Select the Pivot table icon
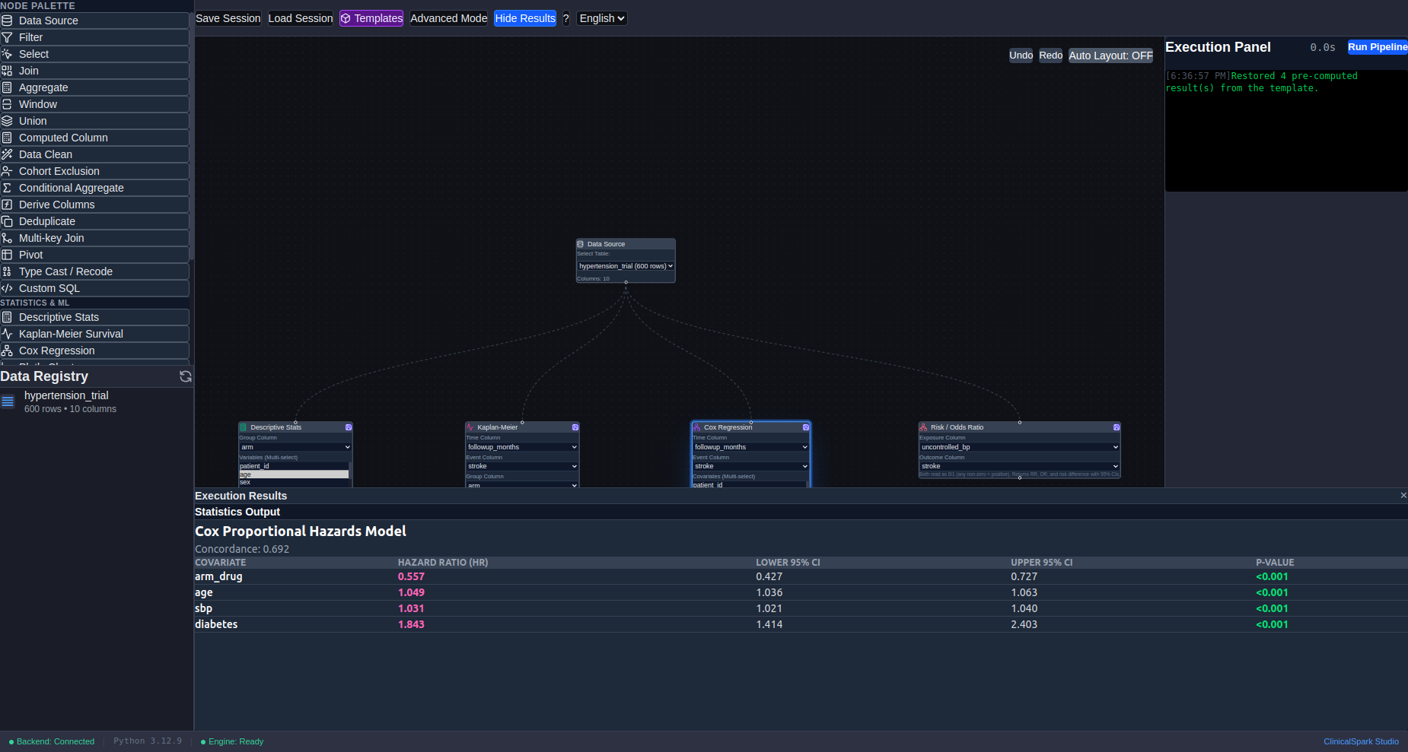Image resolution: width=1408 pixels, height=752 pixels. pos(7,255)
